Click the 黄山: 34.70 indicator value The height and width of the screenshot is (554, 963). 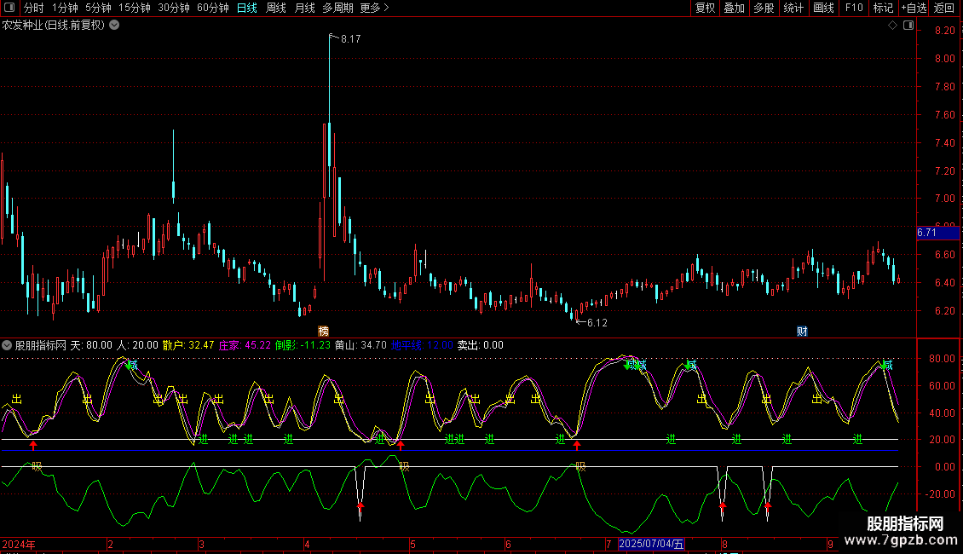coord(360,345)
